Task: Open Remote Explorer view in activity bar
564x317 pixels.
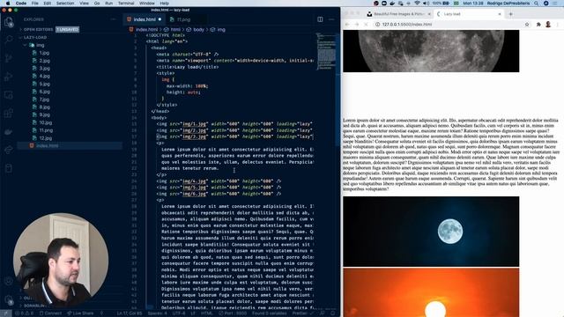Action: tap(8, 95)
